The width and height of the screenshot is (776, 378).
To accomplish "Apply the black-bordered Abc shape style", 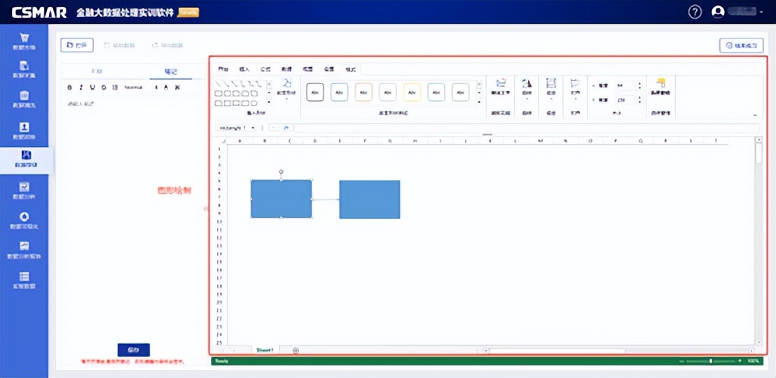I will [315, 92].
